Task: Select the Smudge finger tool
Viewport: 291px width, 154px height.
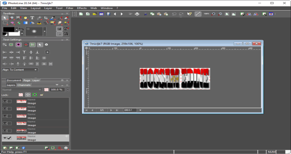Action: tap(59, 23)
